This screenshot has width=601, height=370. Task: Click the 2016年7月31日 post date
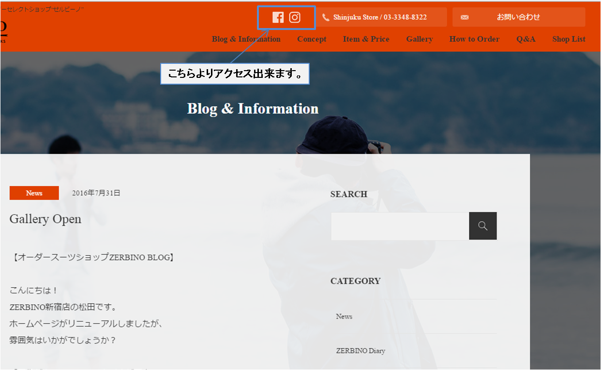pos(96,193)
